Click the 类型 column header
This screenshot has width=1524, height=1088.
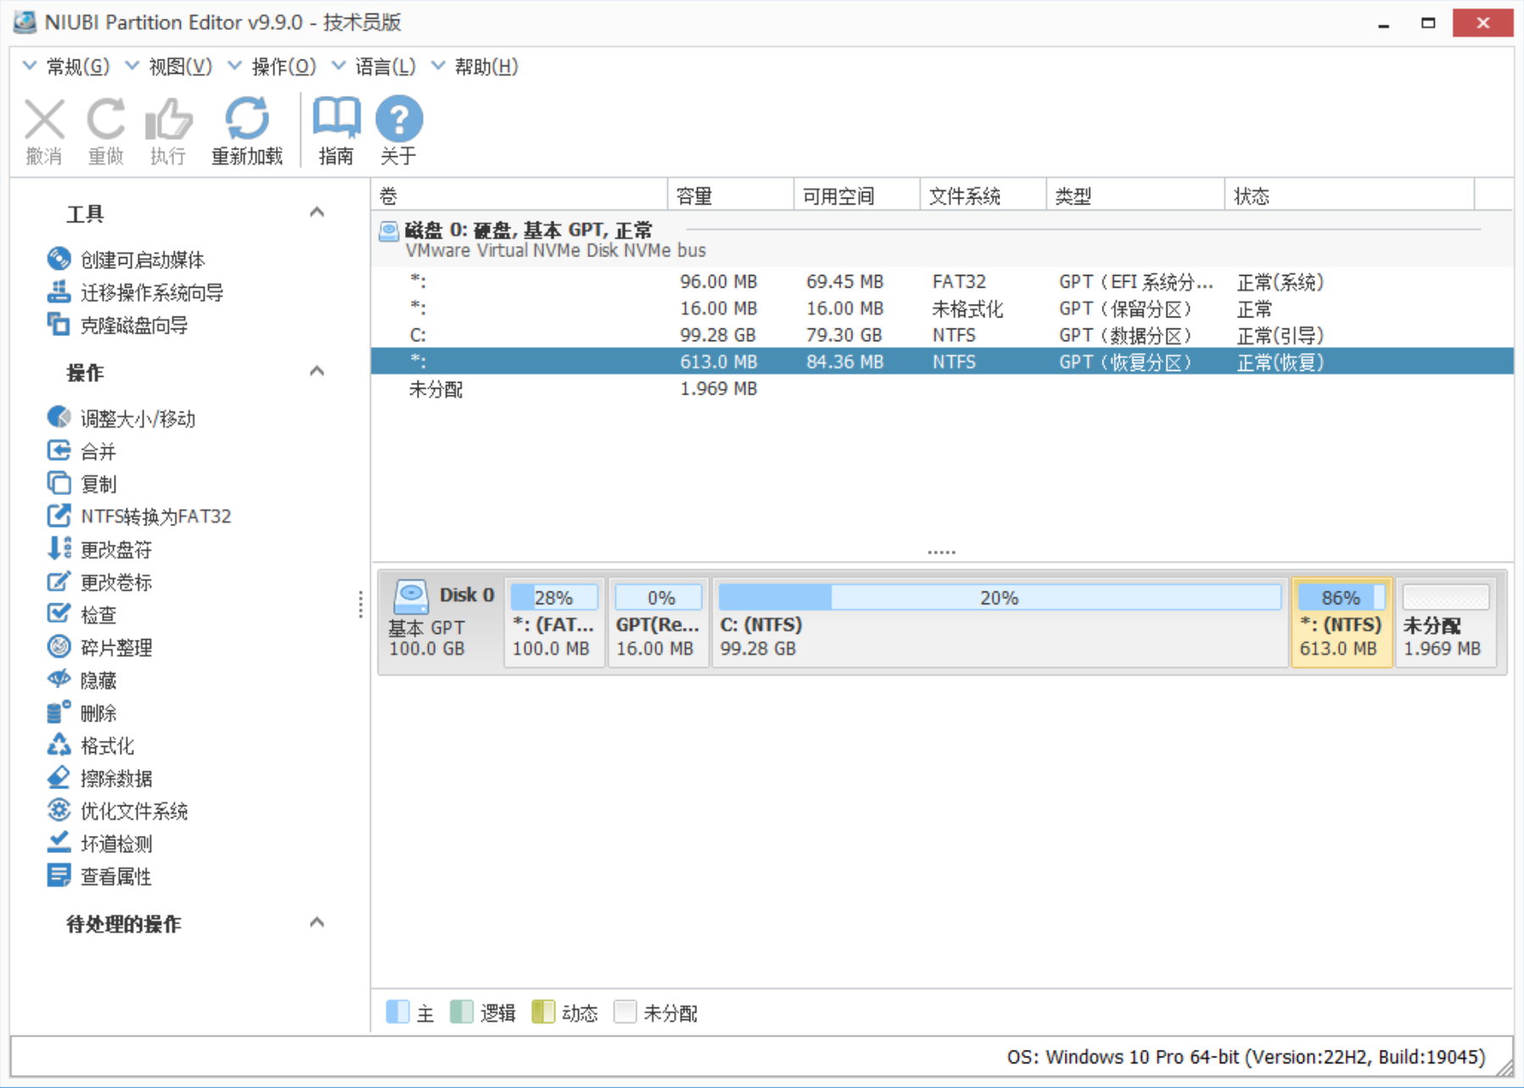point(1136,196)
